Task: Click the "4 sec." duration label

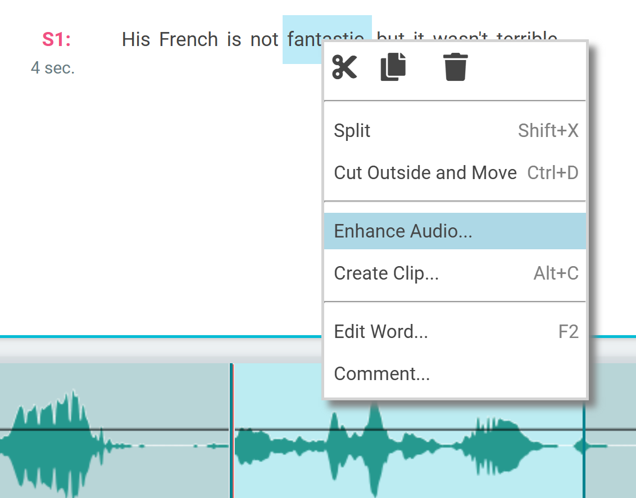Action: 53,68
